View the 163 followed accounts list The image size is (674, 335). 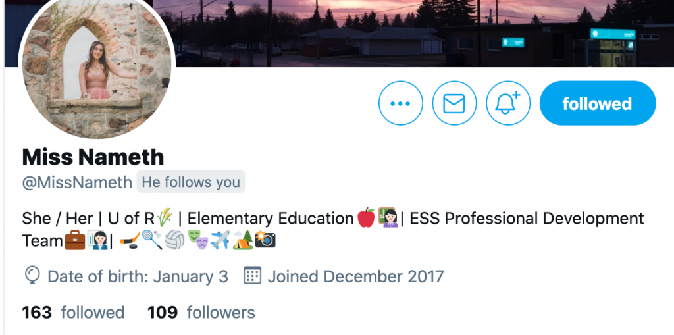pyautogui.click(x=73, y=312)
